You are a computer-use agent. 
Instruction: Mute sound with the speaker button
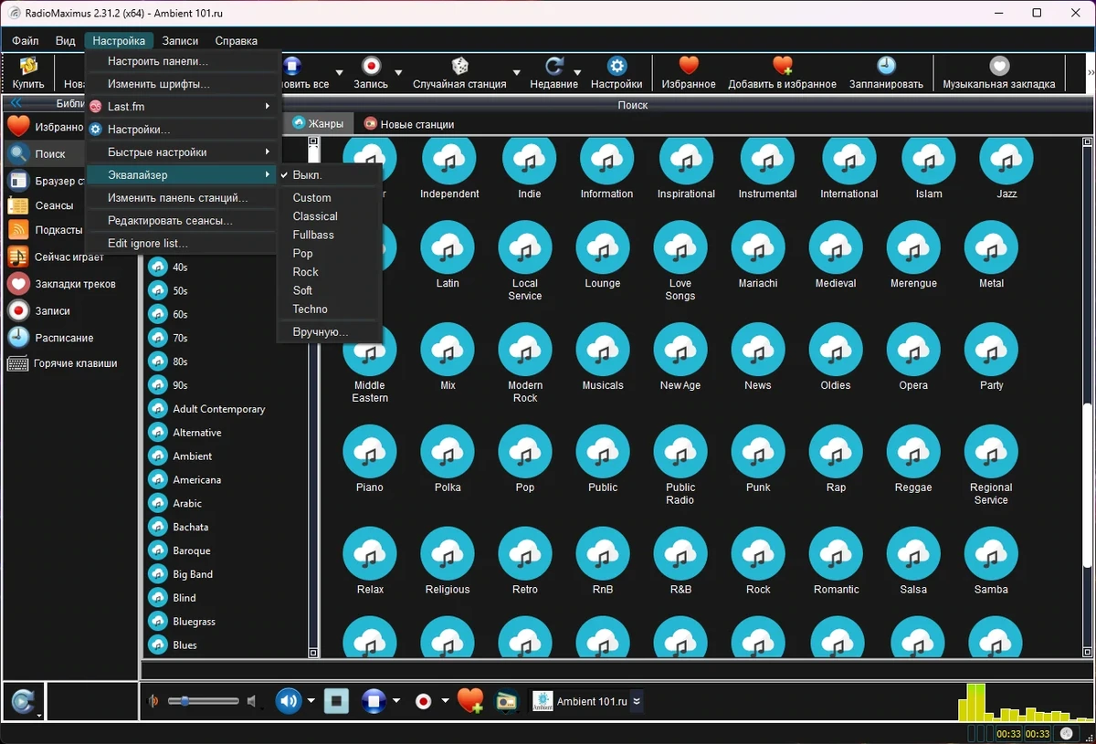pyautogui.click(x=290, y=701)
